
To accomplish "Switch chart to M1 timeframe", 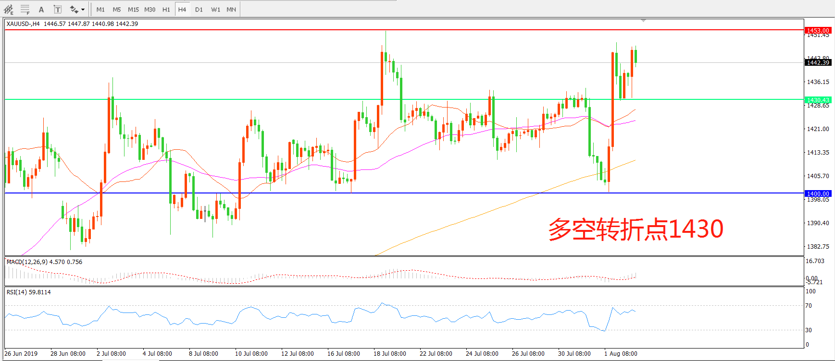I will [x=100, y=10].
